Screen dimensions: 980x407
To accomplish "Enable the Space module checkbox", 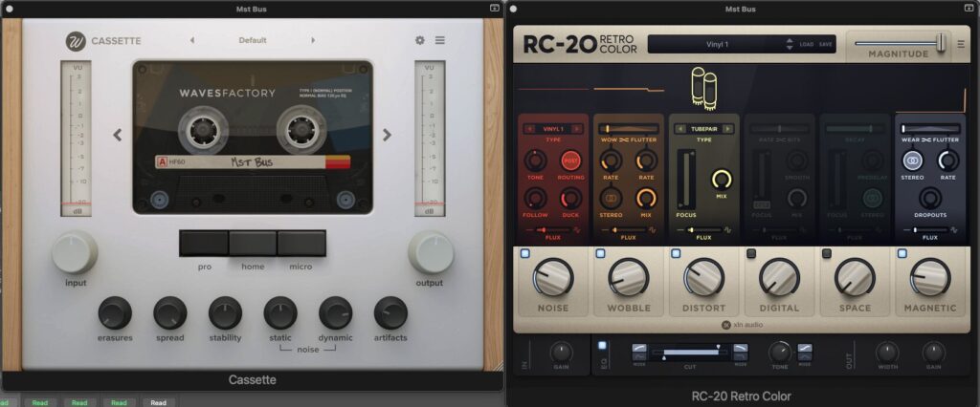I will click(827, 253).
